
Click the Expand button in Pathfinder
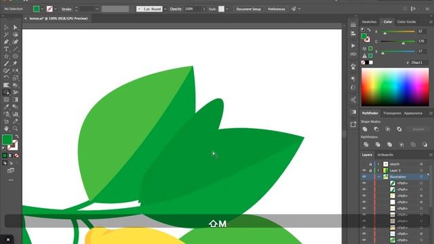click(418, 129)
